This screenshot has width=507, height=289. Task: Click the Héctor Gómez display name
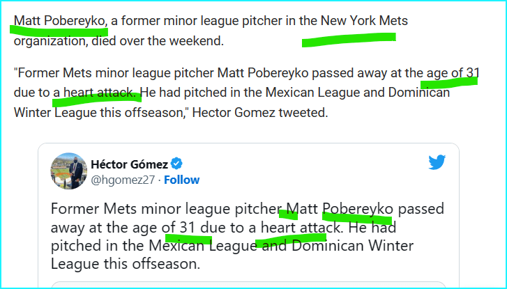click(x=130, y=164)
